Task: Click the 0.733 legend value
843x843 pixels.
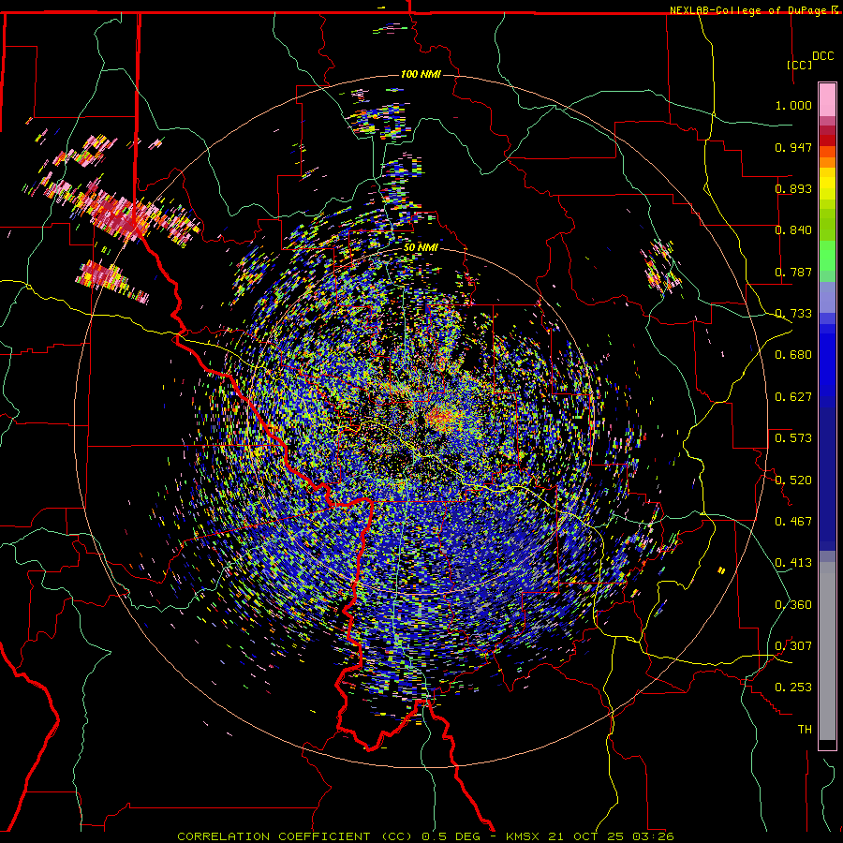Action: pos(793,314)
